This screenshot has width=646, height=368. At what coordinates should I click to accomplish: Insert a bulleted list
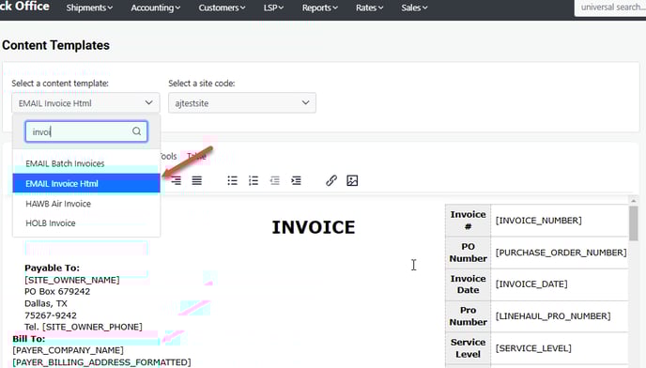click(232, 180)
